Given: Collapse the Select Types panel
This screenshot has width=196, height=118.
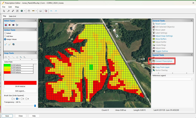Looking at the screenshot, I should click(x=35, y=20).
